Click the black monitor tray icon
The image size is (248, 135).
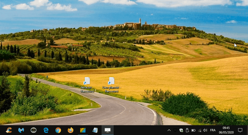(175, 130)
